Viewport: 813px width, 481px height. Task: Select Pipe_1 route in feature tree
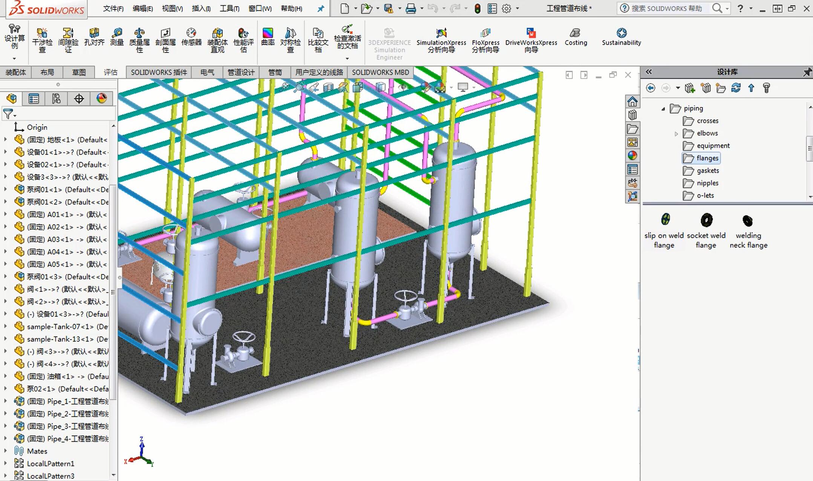point(61,401)
